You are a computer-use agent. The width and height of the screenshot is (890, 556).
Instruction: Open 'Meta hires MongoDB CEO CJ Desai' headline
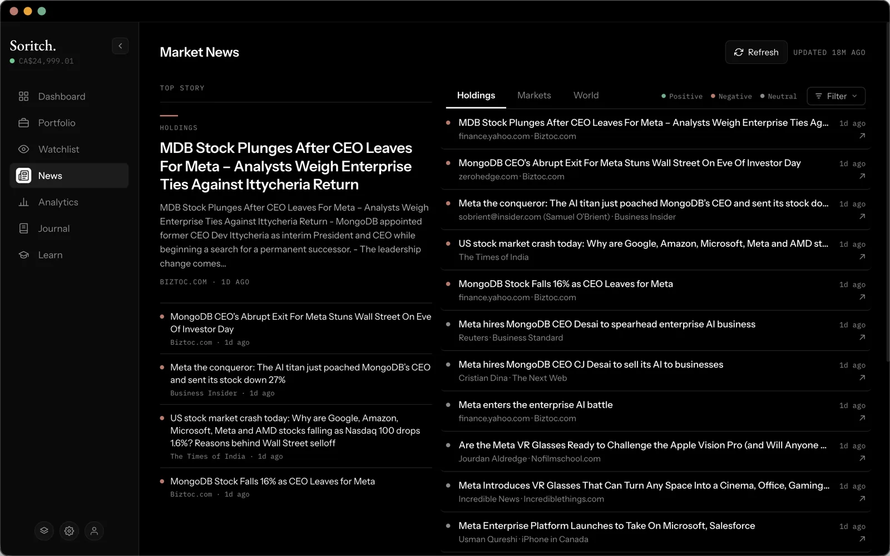pyautogui.click(x=591, y=365)
